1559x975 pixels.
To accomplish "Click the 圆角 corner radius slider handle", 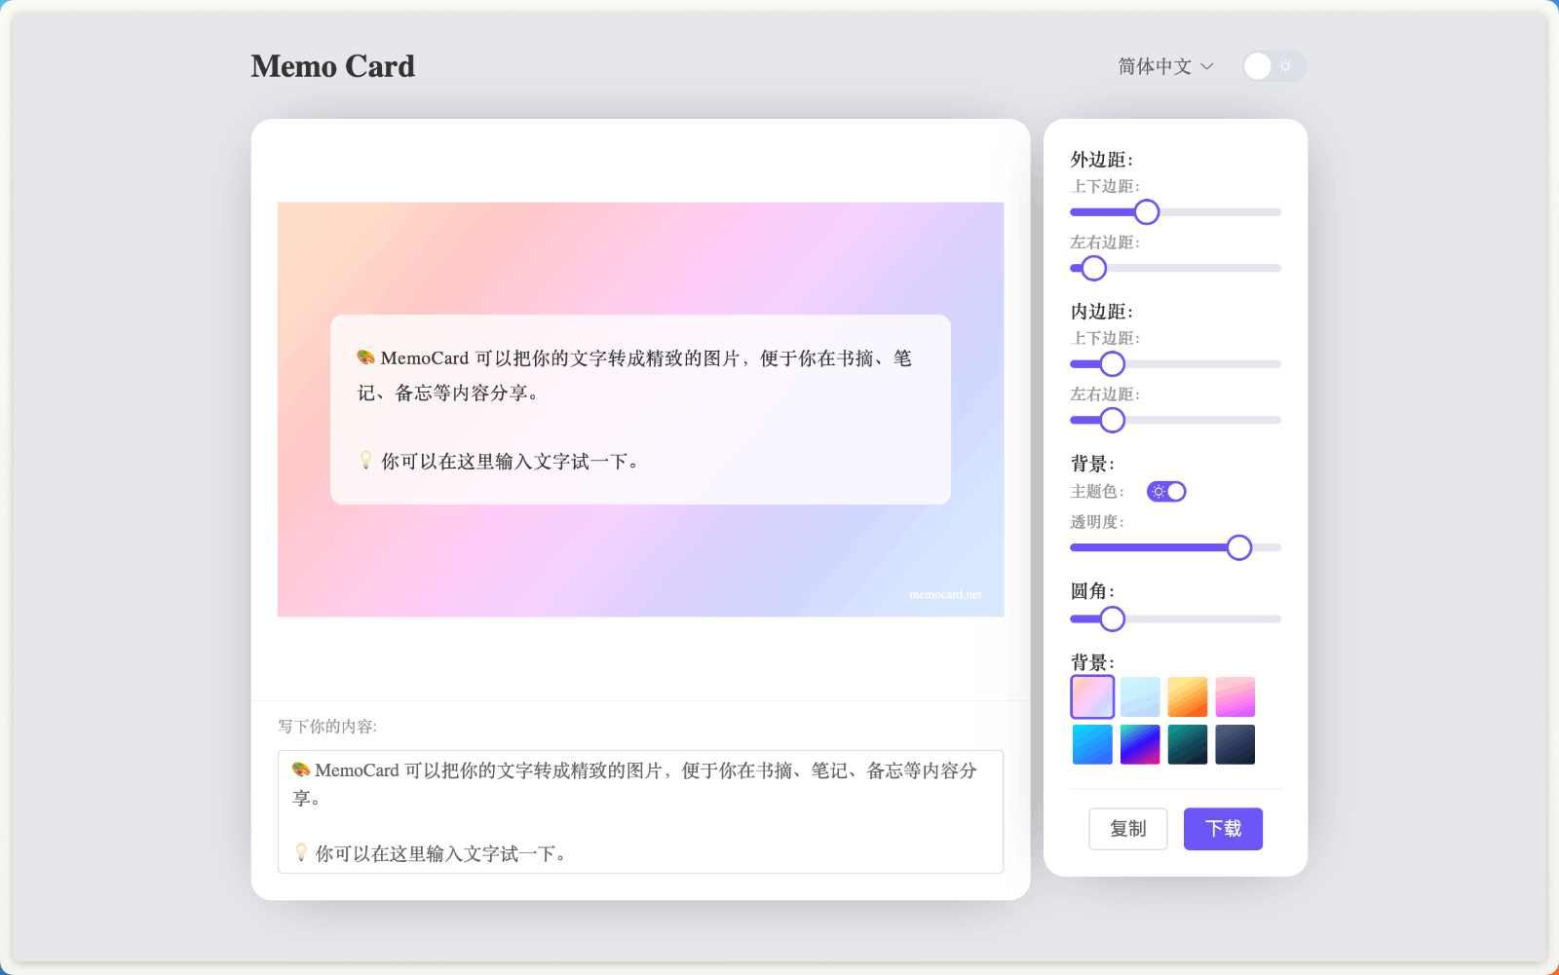I will point(1112,619).
